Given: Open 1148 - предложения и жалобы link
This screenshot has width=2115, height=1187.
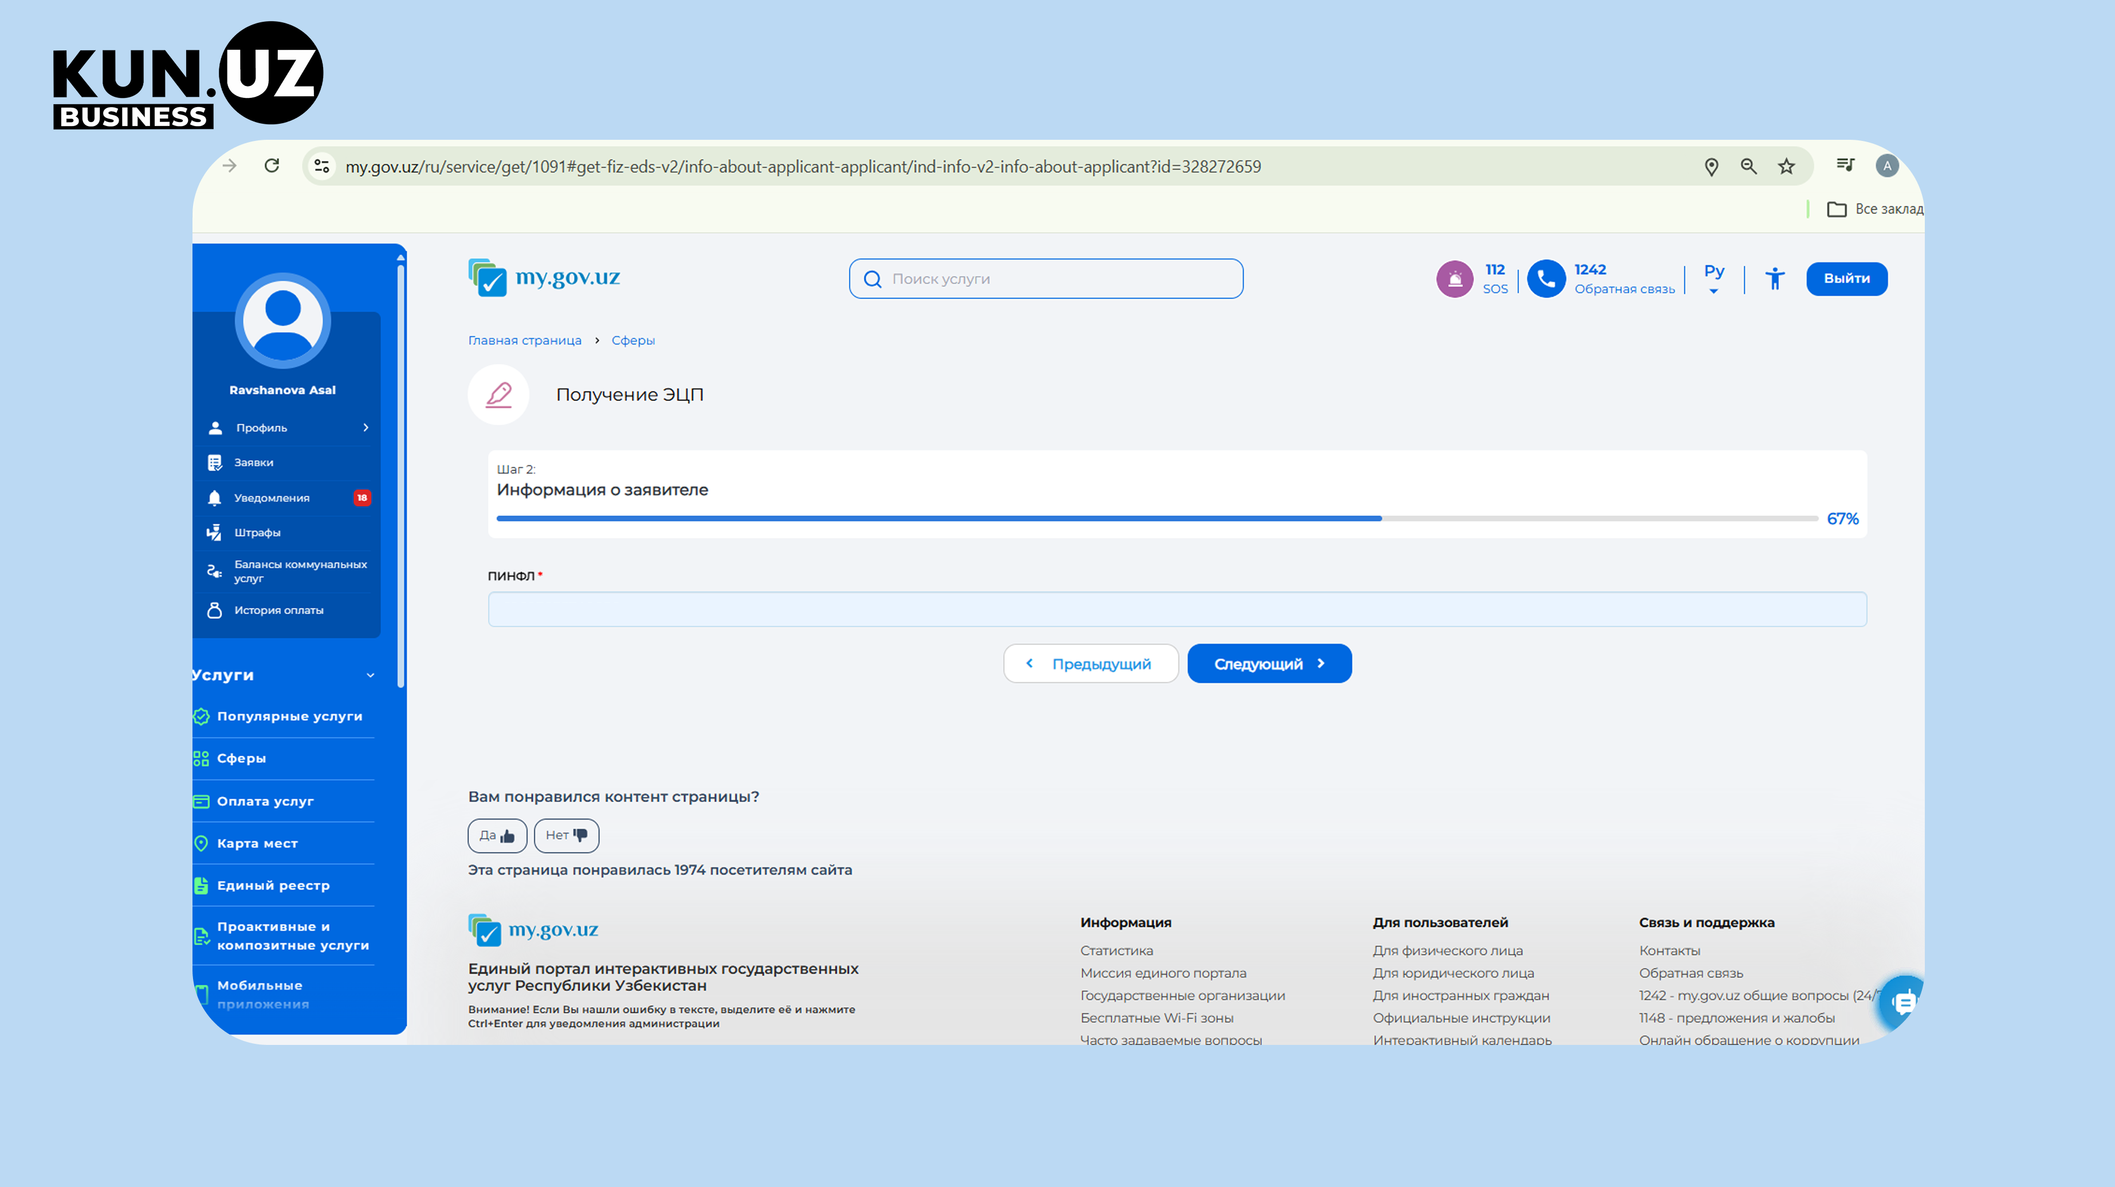Looking at the screenshot, I should point(1737,1018).
